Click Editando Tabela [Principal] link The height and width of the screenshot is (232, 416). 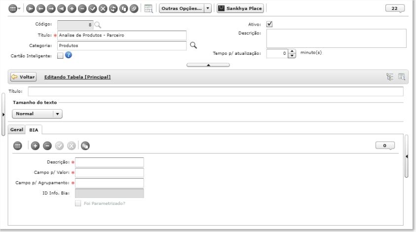[x=77, y=77]
